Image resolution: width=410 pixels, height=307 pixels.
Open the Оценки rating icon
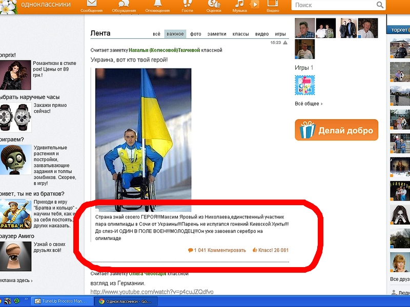pos(213,4)
